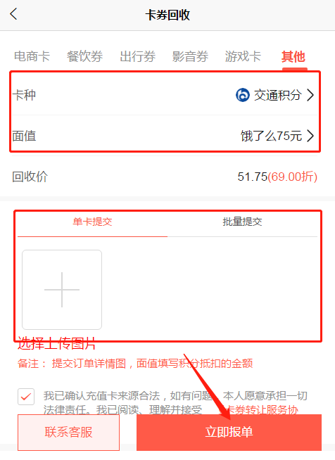This screenshot has height=460, width=335.
Task: Open the 影音券 category tab
Action: tap(190, 56)
